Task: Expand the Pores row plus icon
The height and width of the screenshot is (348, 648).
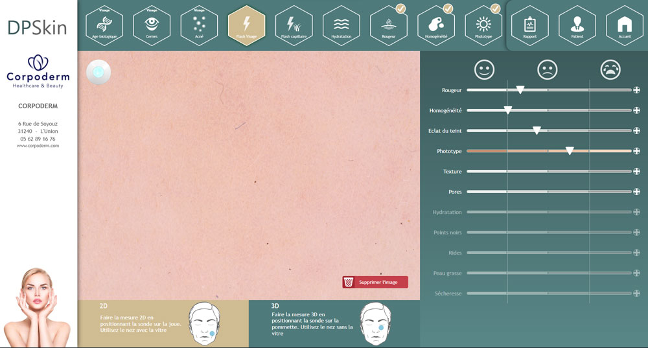Action: pos(636,192)
